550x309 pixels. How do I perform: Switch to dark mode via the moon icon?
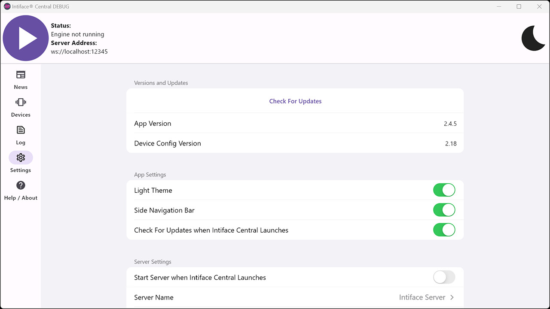click(533, 38)
